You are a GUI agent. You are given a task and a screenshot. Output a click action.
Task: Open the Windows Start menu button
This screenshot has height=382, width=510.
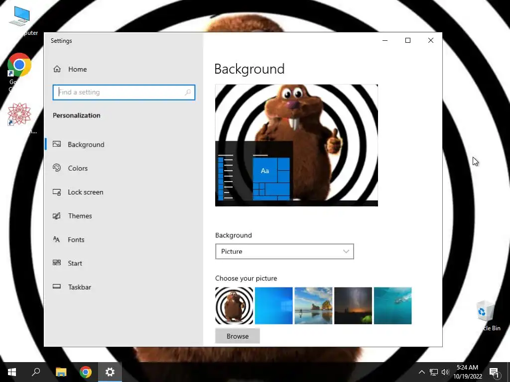[x=12, y=372]
